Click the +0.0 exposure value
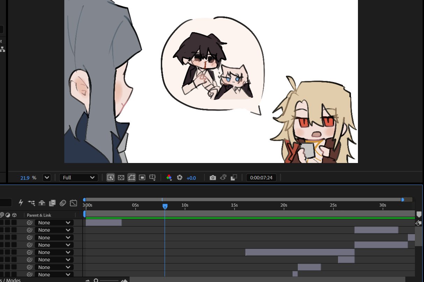Viewport: 424px width, 282px height. click(191, 178)
